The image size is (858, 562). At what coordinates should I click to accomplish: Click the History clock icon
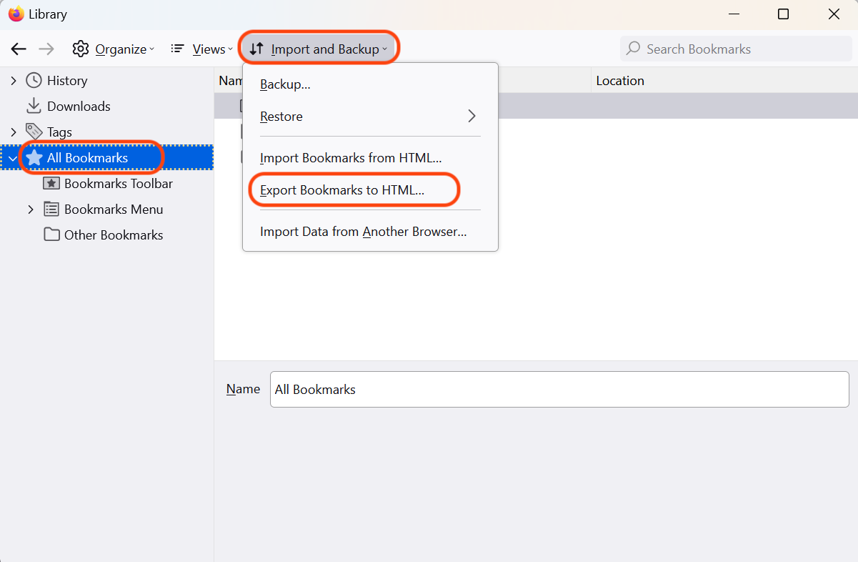(34, 81)
